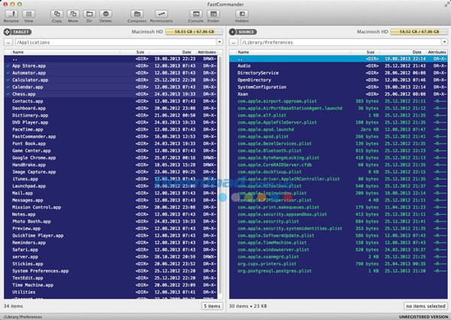Uncheck App Store.app selection mark

pyautogui.click(x=8, y=66)
